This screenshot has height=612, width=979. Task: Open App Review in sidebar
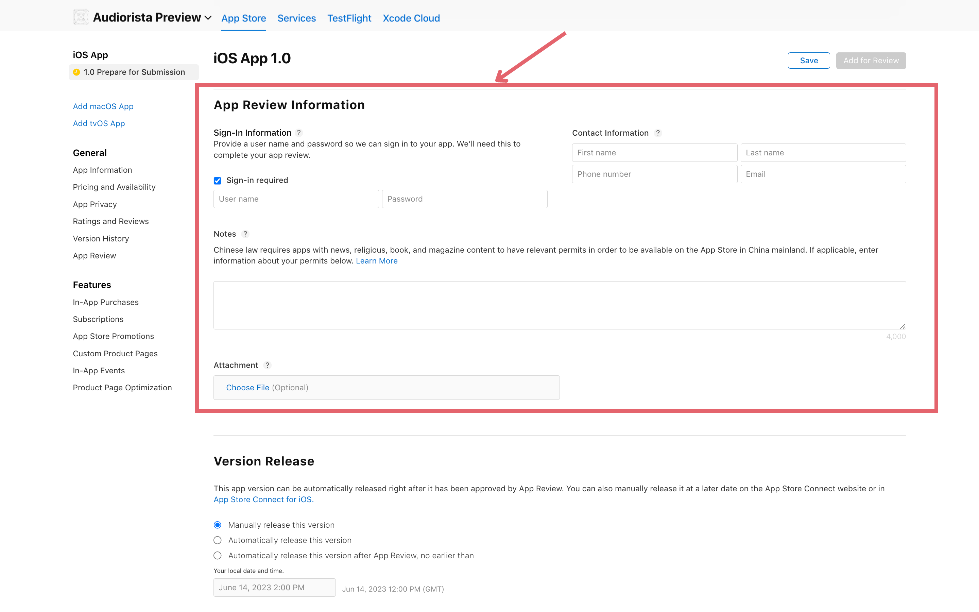pyautogui.click(x=94, y=256)
